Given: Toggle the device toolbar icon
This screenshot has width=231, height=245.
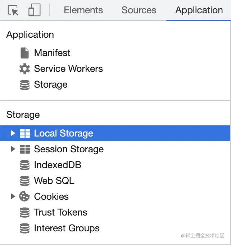Looking at the screenshot, I should 34,10.
